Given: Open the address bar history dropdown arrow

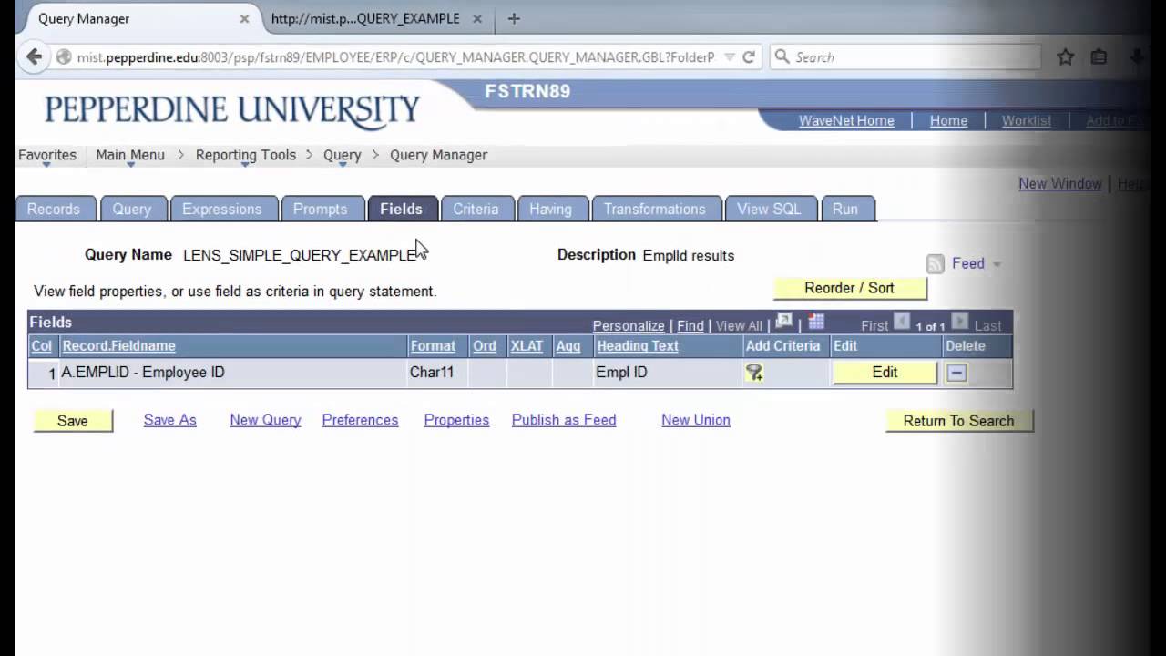Looking at the screenshot, I should (730, 56).
